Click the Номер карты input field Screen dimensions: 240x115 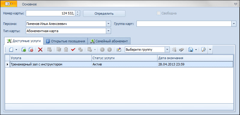pos(51,13)
